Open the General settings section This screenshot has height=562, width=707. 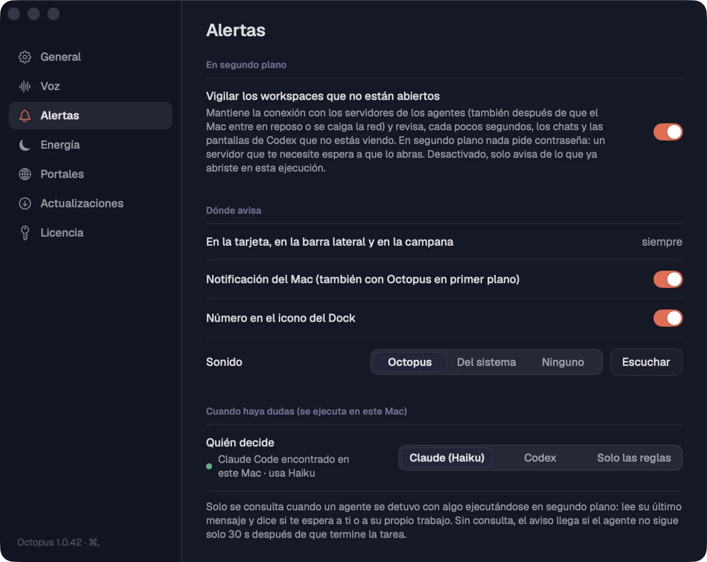(91, 57)
